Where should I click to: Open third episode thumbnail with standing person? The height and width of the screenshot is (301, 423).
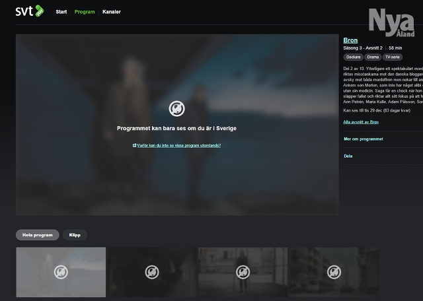[243, 272]
